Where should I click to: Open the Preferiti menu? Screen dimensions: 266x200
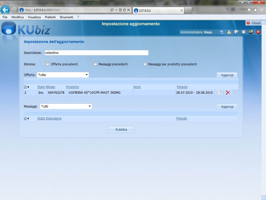50,17
